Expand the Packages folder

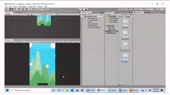click(106, 33)
